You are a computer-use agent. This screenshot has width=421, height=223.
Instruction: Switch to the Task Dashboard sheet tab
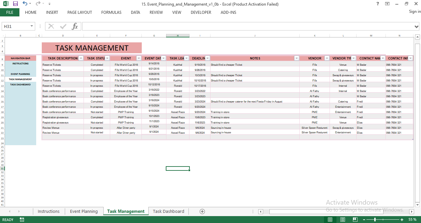click(x=168, y=212)
